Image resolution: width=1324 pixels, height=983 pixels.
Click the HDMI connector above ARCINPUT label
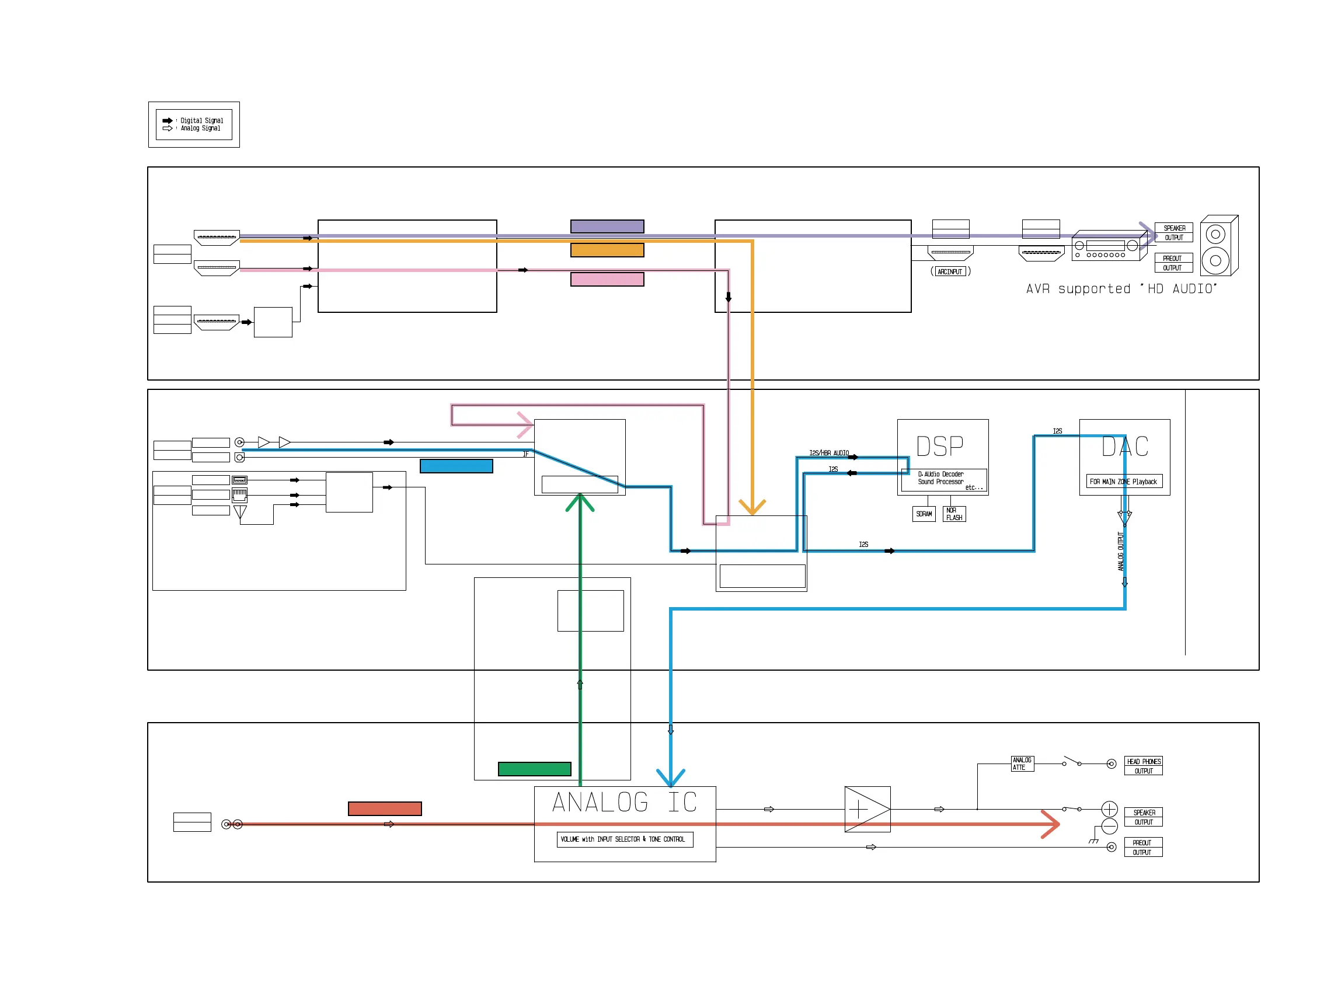point(950,253)
